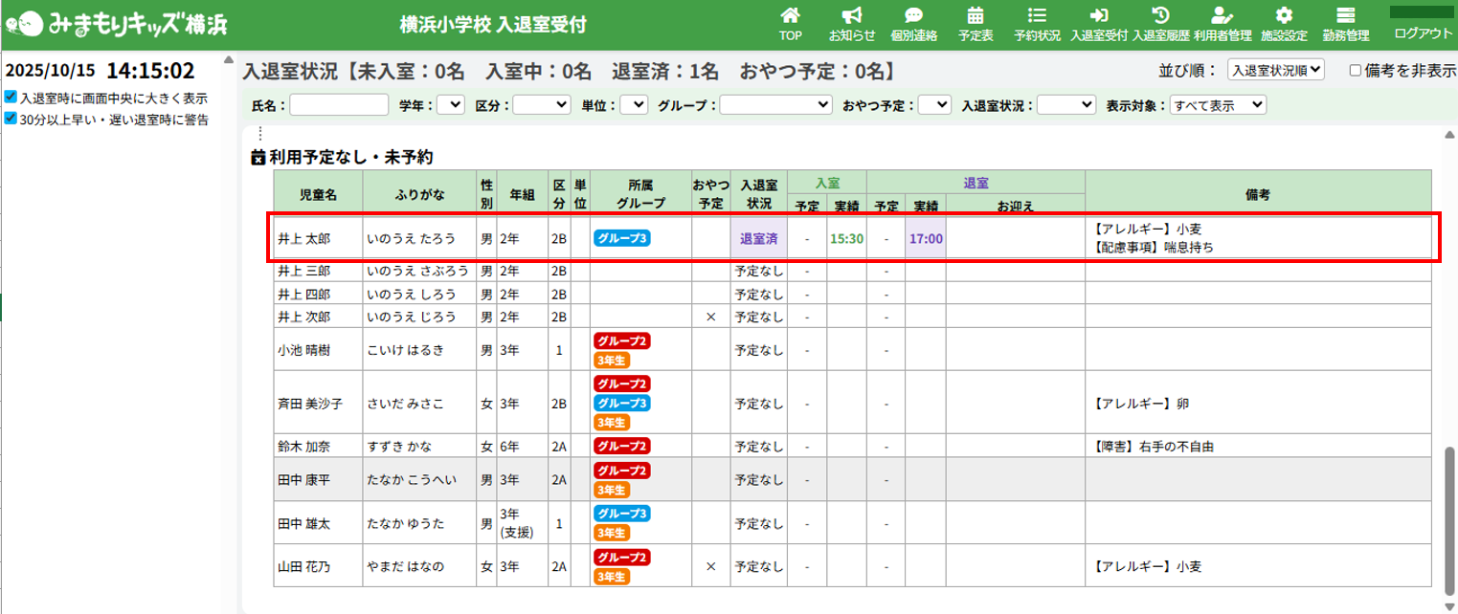Go to TOP home icon
This screenshot has height=614, width=1458.
point(790,16)
